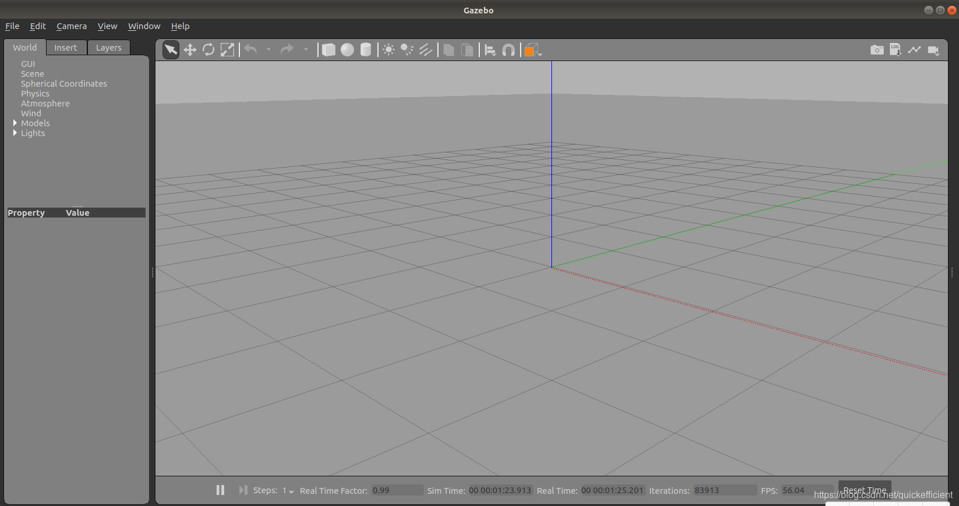
Task: Open the Window menu
Action: pos(144,26)
